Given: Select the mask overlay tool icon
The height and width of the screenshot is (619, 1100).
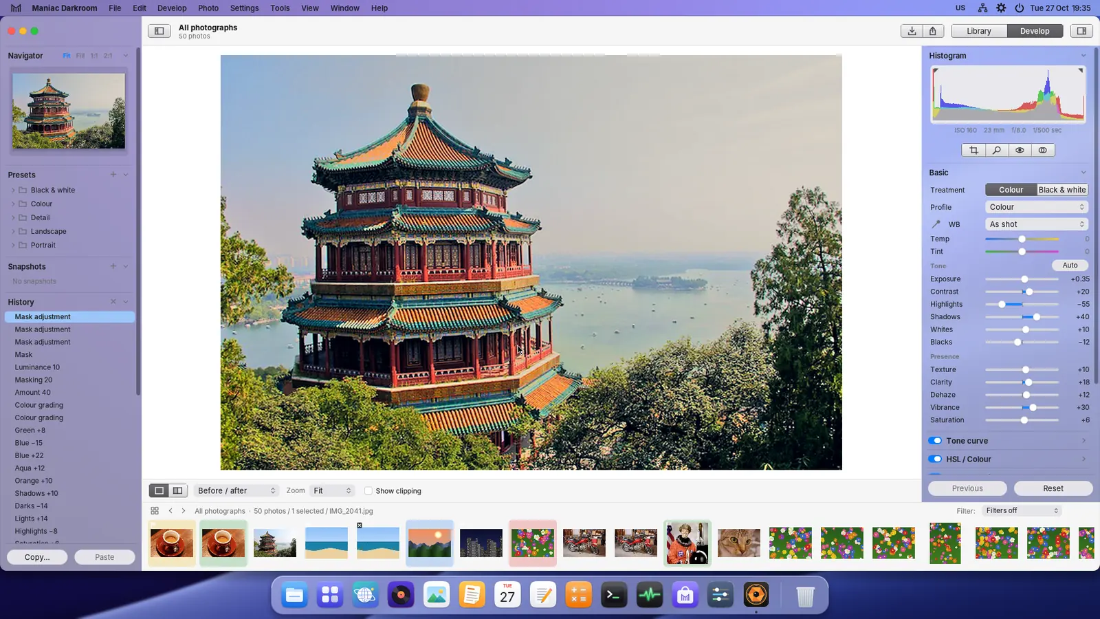Looking at the screenshot, I should point(1043,150).
